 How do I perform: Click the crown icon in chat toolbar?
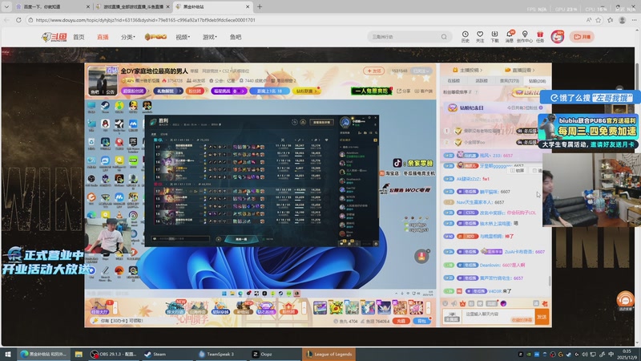click(x=462, y=303)
